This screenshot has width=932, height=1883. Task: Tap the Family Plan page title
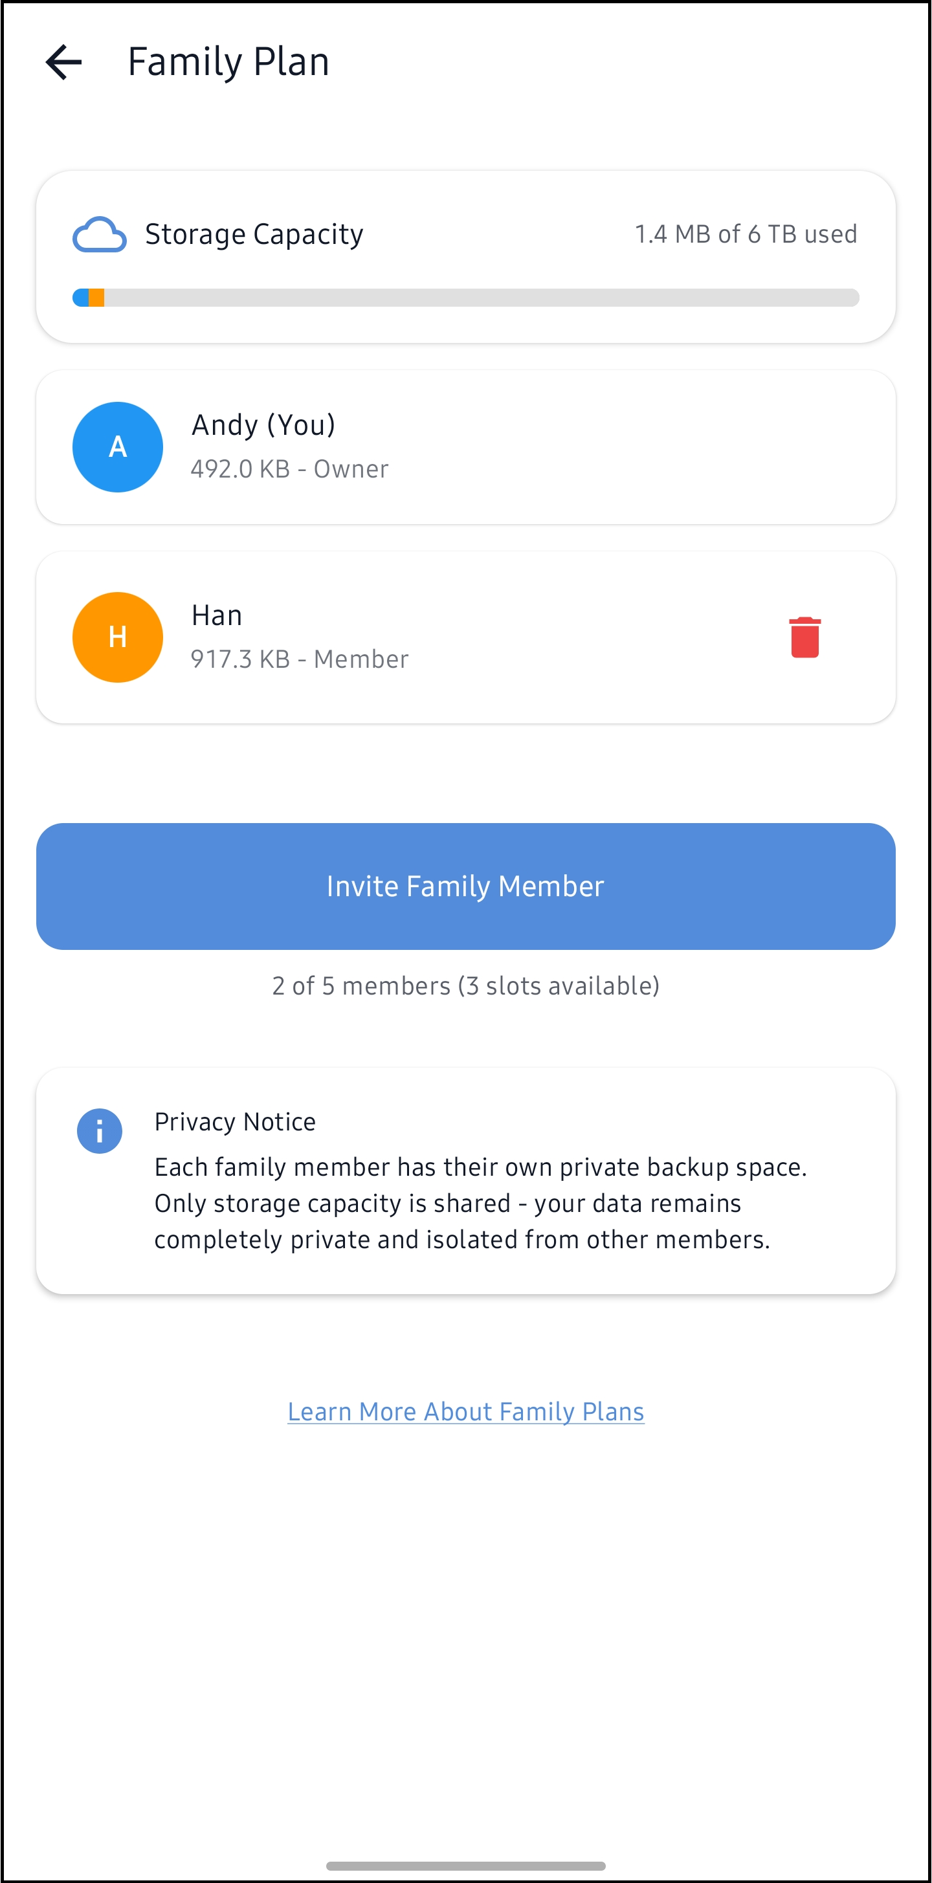coord(228,62)
